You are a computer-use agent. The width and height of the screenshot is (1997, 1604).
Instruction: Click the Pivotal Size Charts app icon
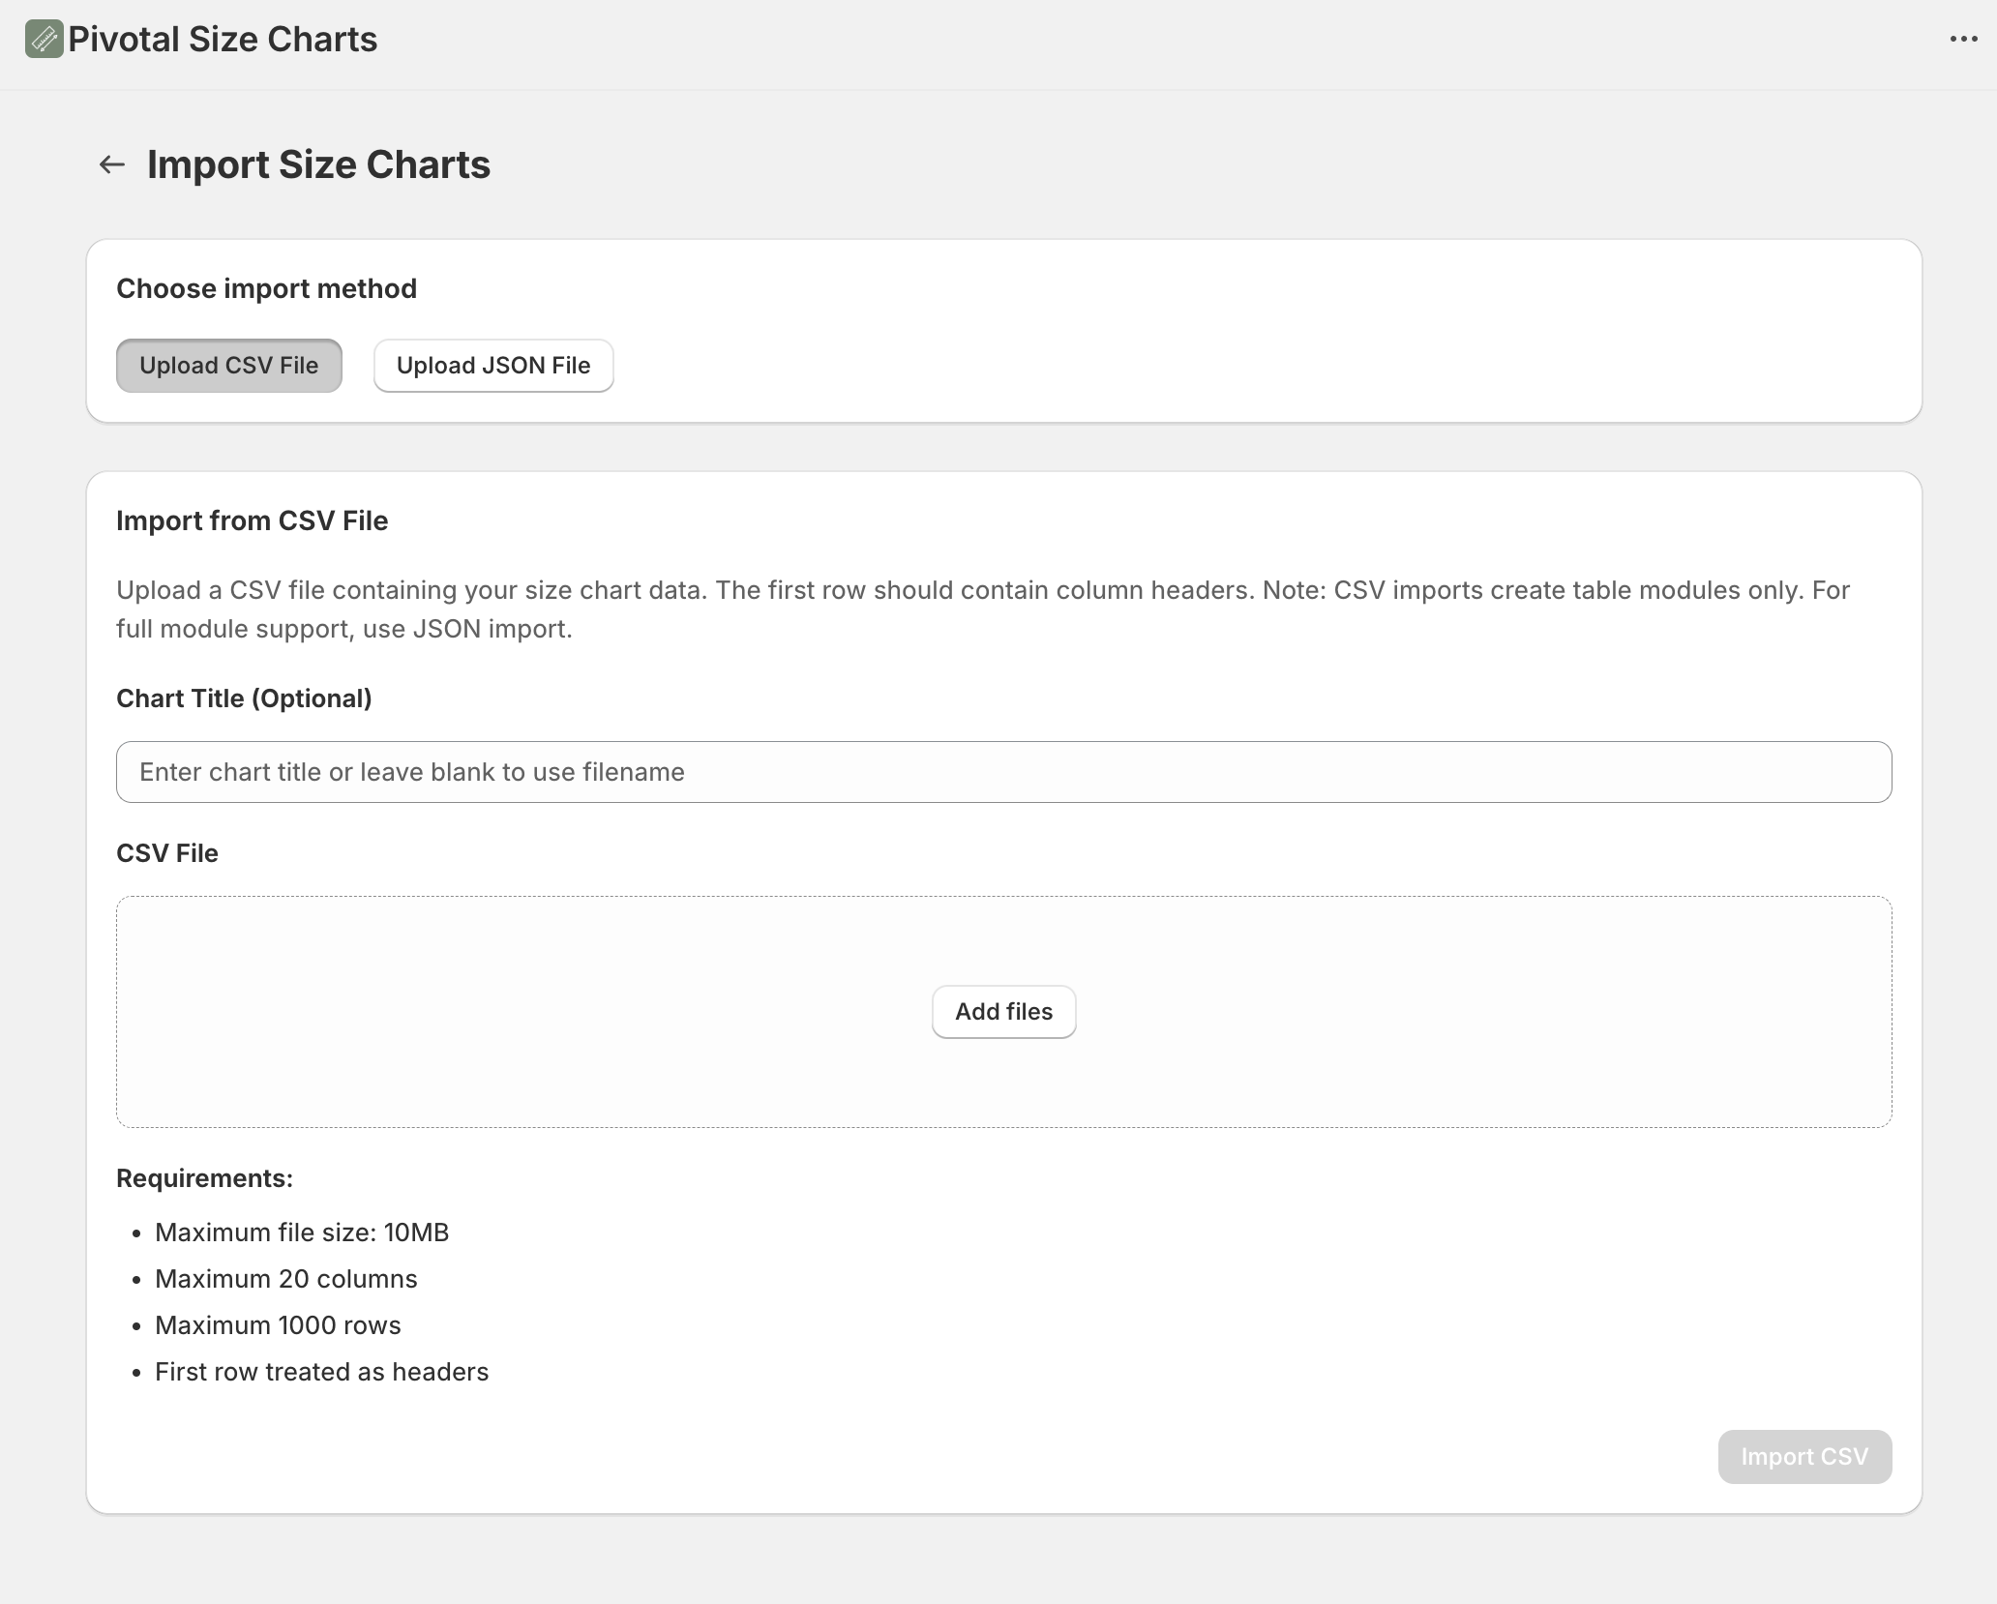44,40
